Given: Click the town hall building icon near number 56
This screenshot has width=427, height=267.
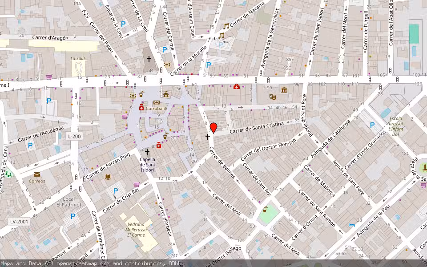Looking at the screenshot, I should (166, 94).
